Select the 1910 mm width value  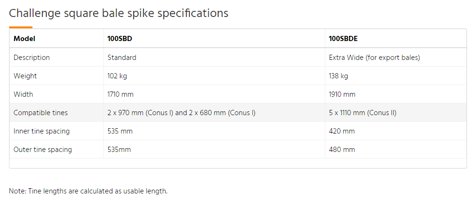pos(342,94)
